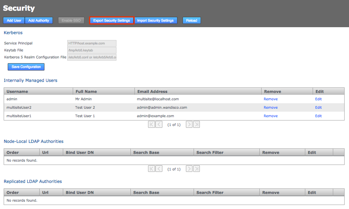Click the Add Authority button

39,21
